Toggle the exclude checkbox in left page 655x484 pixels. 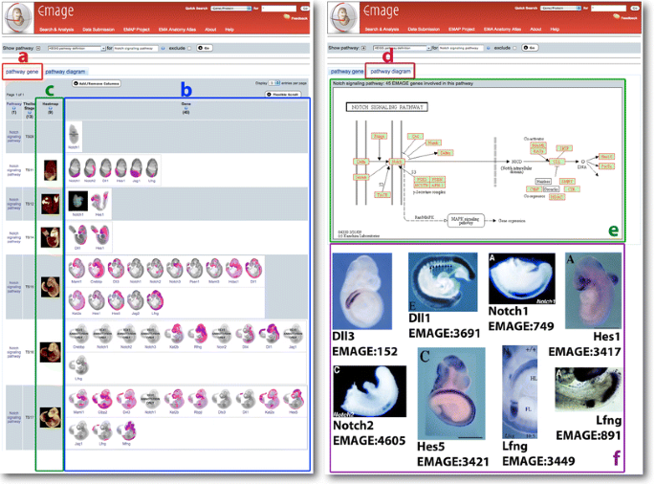(x=189, y=49)
